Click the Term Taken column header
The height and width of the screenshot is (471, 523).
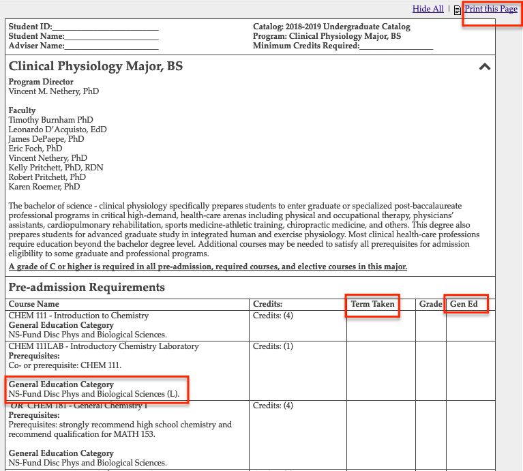coord(372,304)
